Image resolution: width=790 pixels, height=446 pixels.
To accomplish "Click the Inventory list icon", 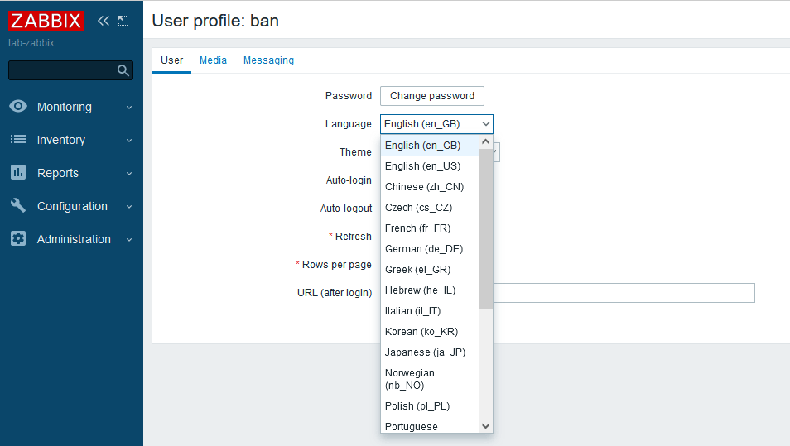I will click(18, 140).
